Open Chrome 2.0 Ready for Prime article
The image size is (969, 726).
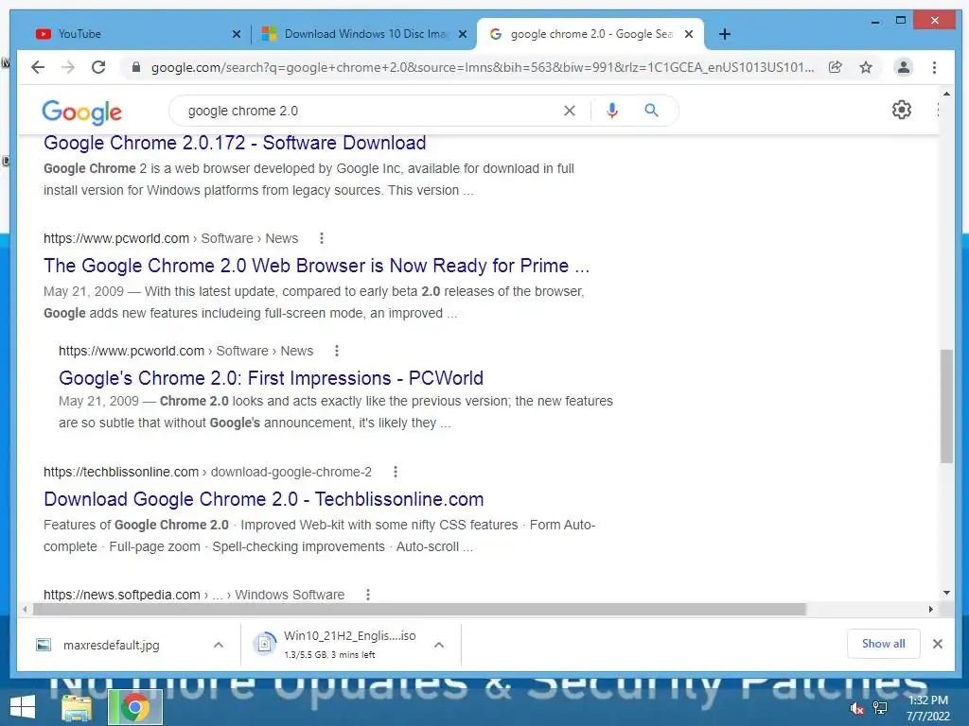point(316,266)
